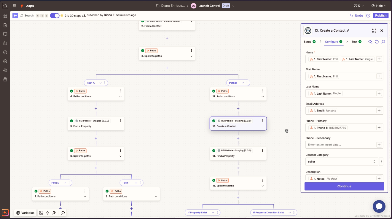
Task: Close the Create a Contact panel
Action: (x=382, y=30)
